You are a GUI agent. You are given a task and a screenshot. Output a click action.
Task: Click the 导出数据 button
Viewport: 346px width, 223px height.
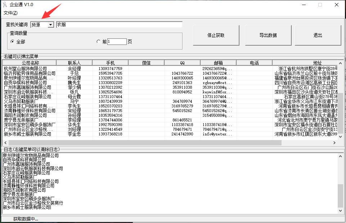point(268,35)
